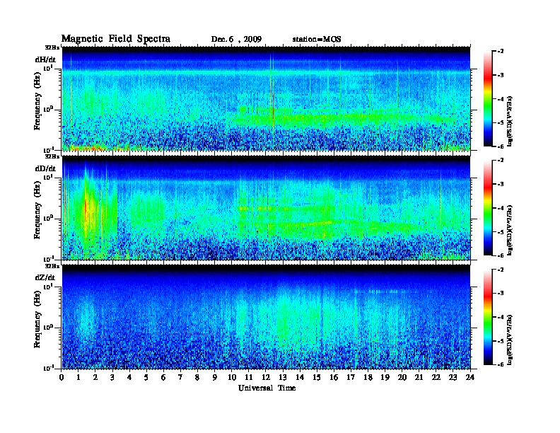The image size is (560, 433).
Task: Click hour tick label "15" on time axis
Action: click(317, 377)
